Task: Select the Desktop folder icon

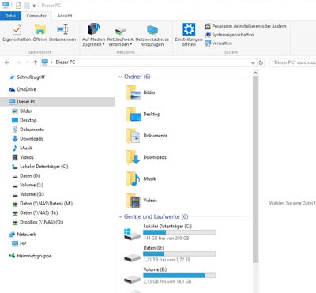Action: [x=134, y=115]
